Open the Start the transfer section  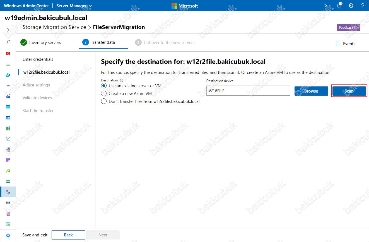[38, 111]
